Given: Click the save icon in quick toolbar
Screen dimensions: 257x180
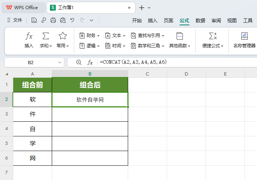Looking at the screenshot, I should click(x=34, y=20).
